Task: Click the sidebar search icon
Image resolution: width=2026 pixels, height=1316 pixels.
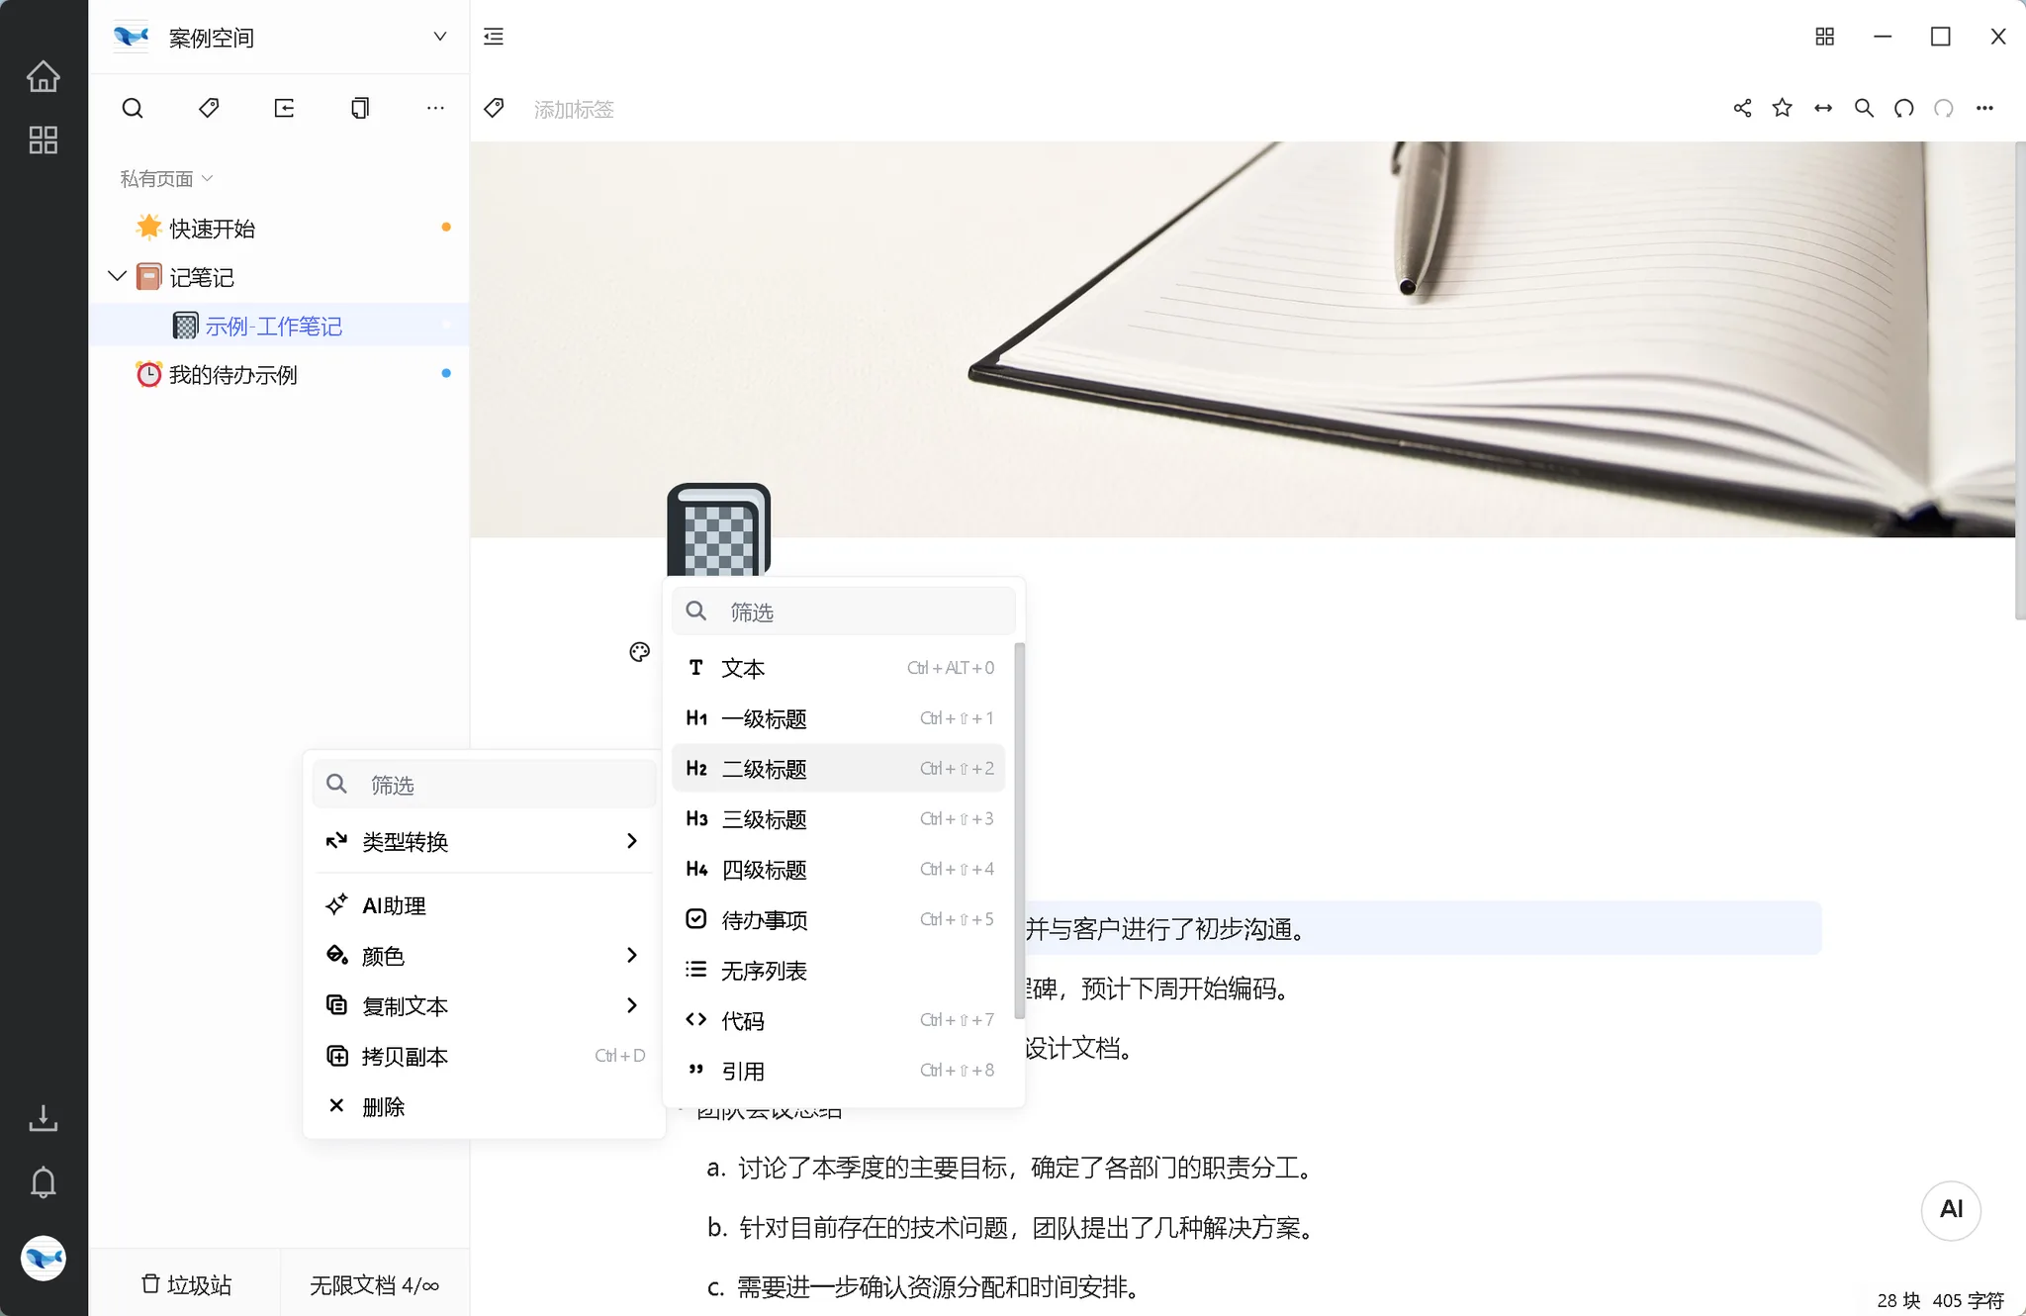Action: [x=133, y=108]
